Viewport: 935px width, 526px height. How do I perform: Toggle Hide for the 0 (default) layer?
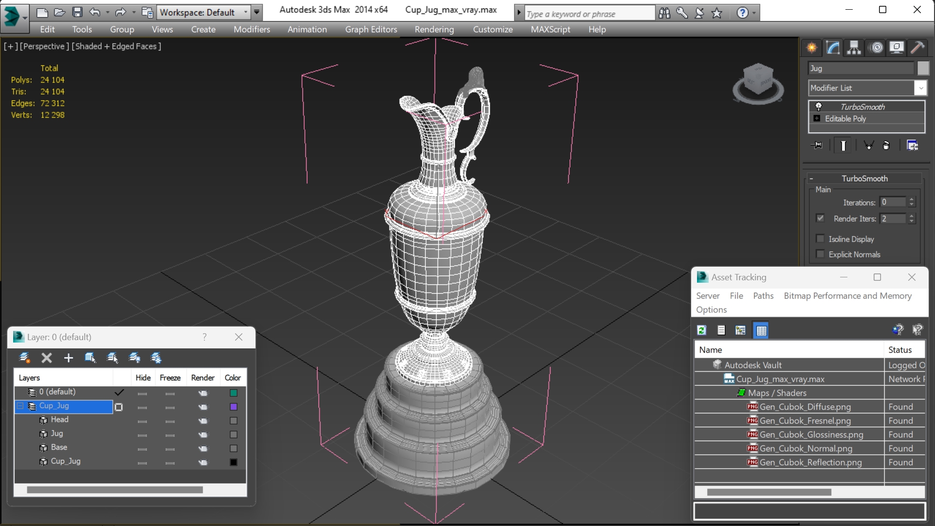[x=142, y=394]
